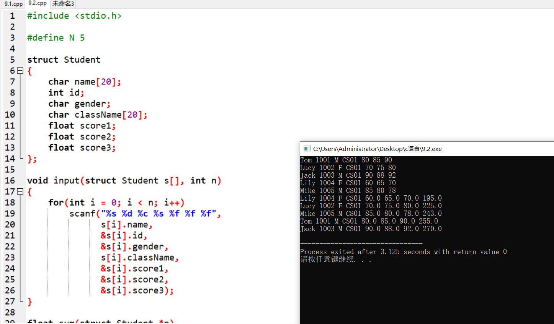
Task: Click console output row ending in 225.0
Action: click(371, 206)
